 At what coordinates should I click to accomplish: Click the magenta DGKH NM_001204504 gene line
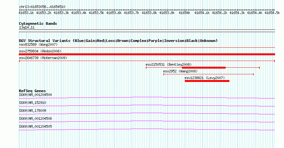147,98
